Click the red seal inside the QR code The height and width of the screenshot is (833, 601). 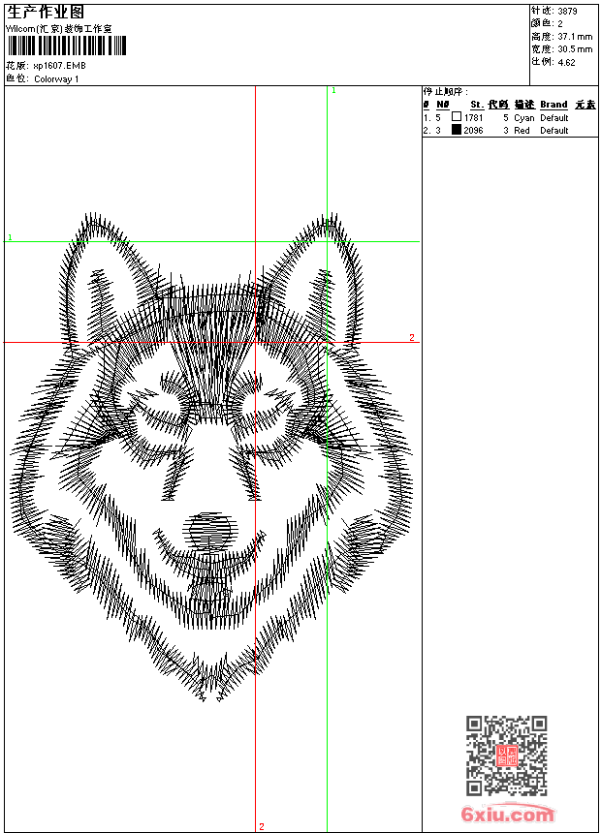click(506, 756)
